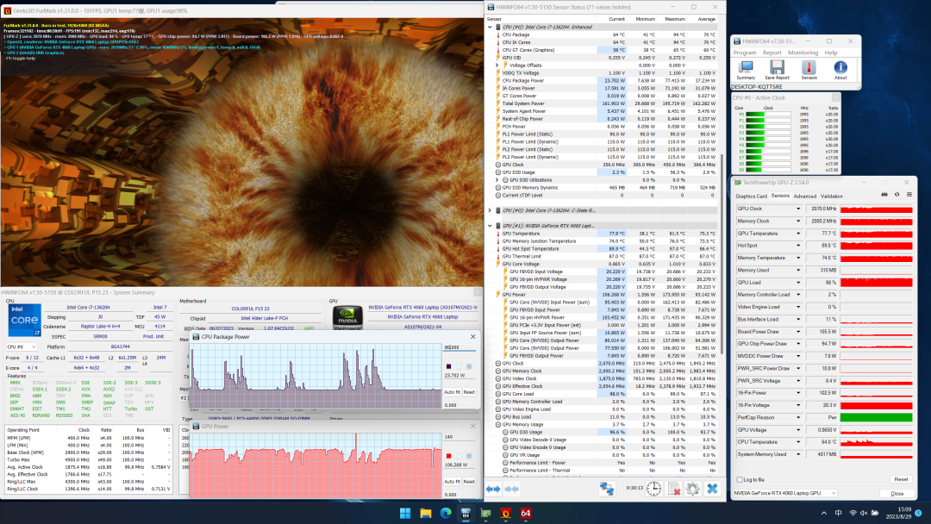Expand the C-State Residency sensor group
This screenshot has width=931, height=524.
tap(490, 209)
